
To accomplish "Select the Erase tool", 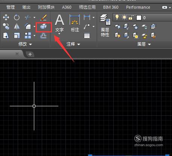I will tap(44, 17).
